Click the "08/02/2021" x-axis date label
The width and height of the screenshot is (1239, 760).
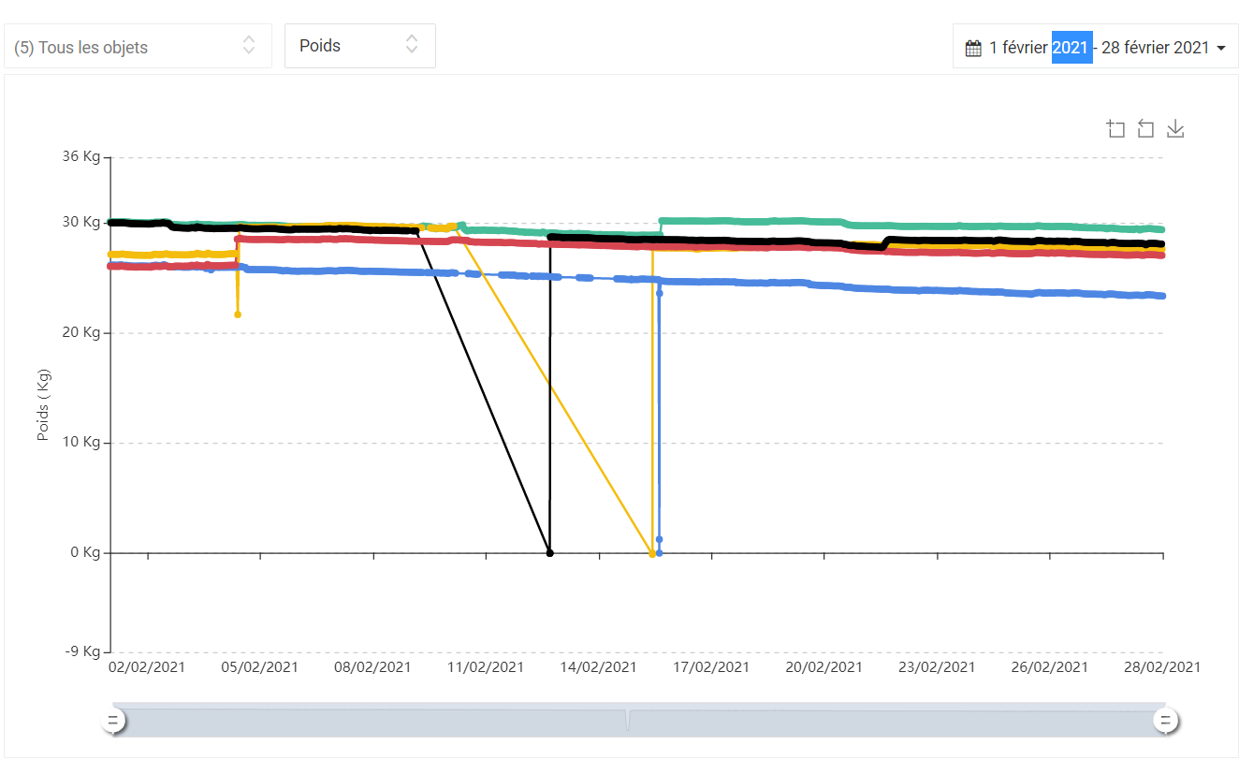click(x=372, y=667)
